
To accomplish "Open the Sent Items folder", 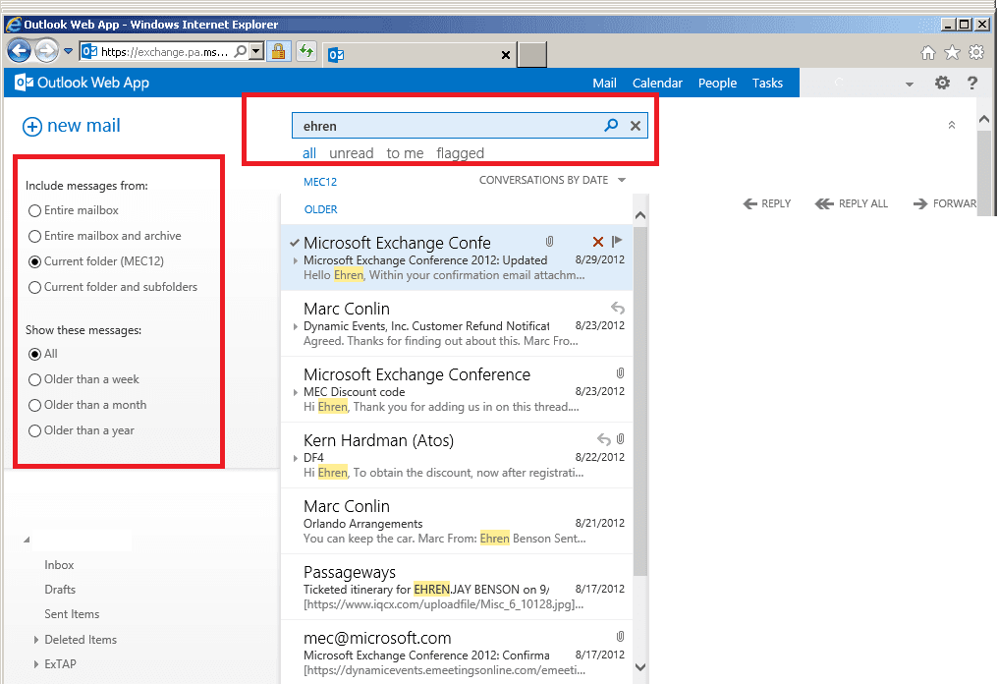I will [72, 614].
